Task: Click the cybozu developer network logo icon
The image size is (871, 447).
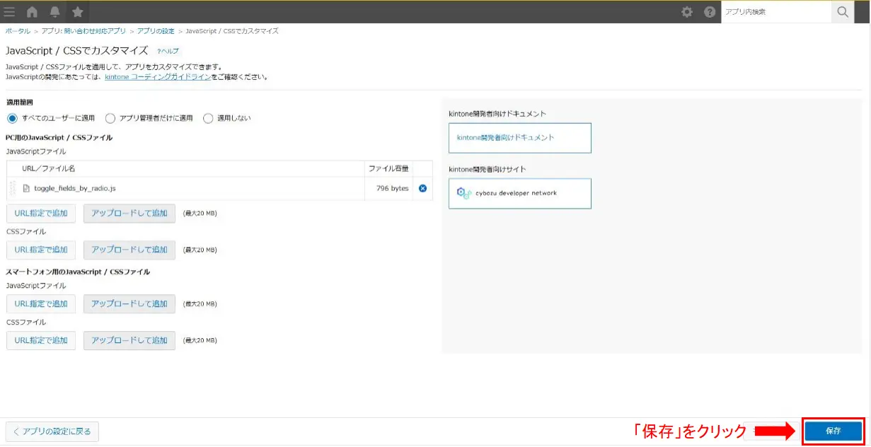Action: (x=463, y=192)
